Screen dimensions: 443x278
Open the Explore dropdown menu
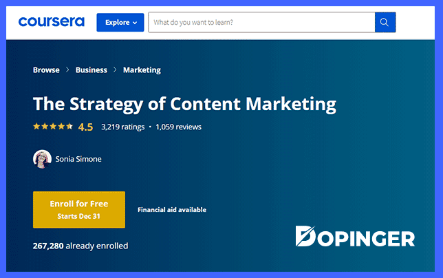(120, 22)
